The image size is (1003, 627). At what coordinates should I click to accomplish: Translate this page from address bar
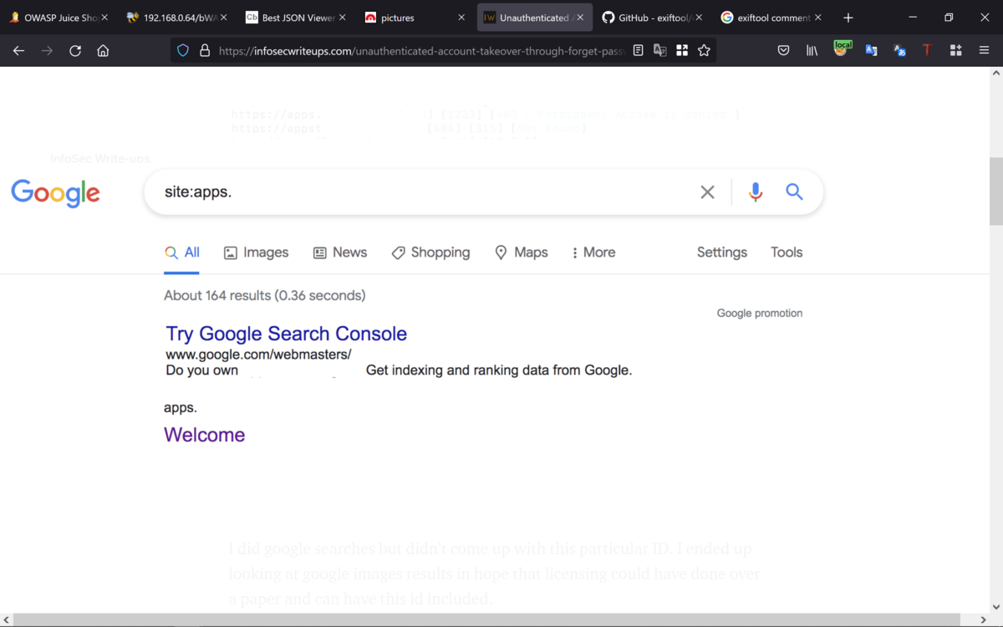[660, 51]
